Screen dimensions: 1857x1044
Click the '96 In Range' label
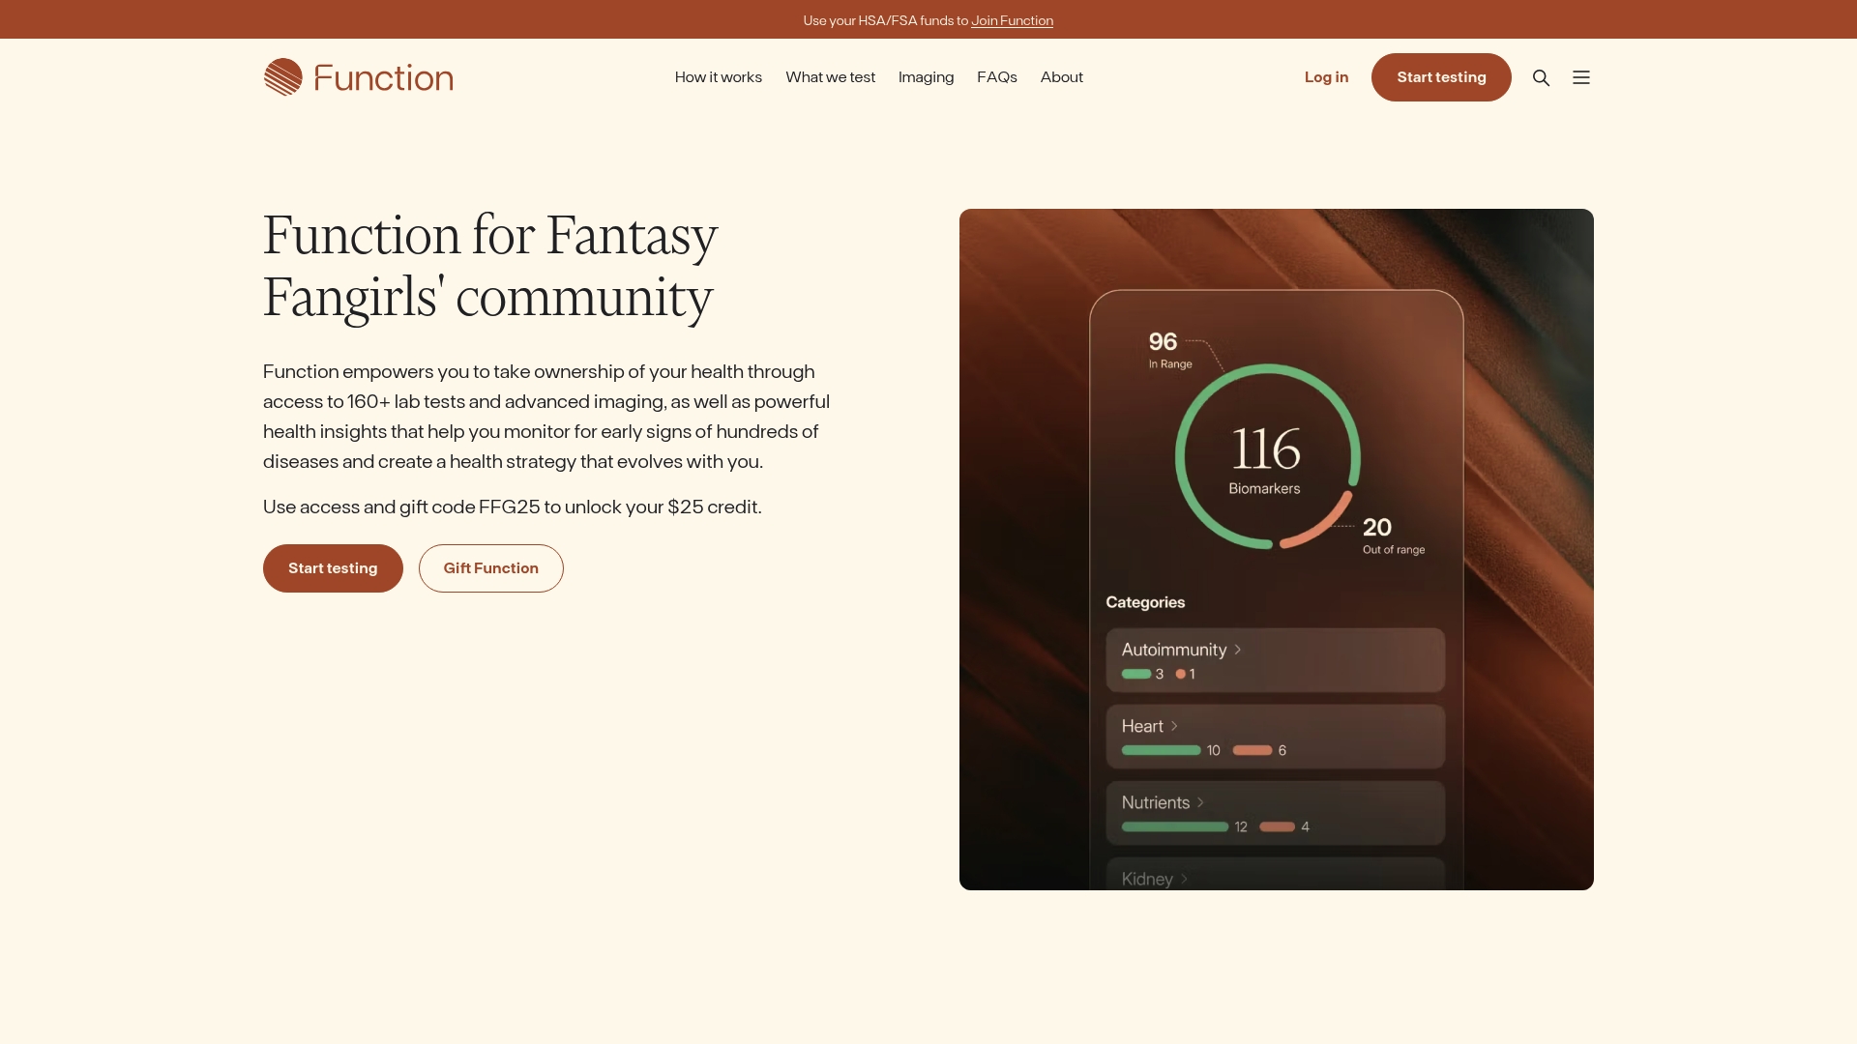pyautogui.click(x=1170, y=350)
